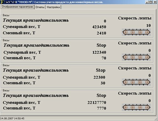Open the Настройки tab

(53, 7)
